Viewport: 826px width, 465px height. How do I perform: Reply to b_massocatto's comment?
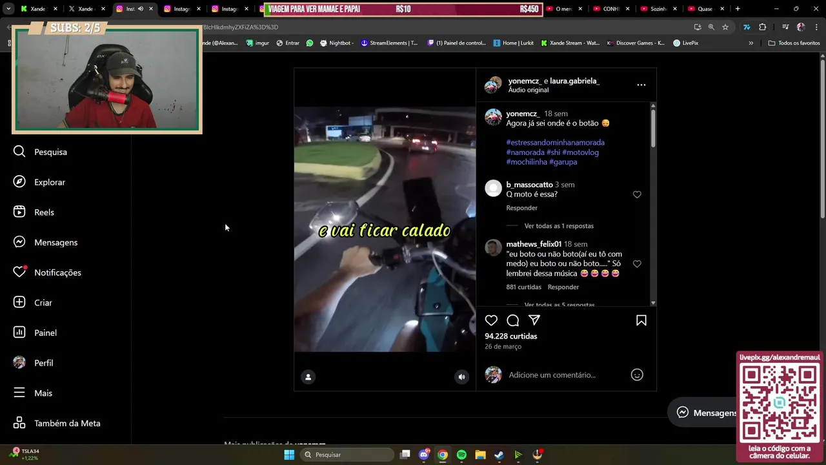pyautogui.click(x=521, y=208)
